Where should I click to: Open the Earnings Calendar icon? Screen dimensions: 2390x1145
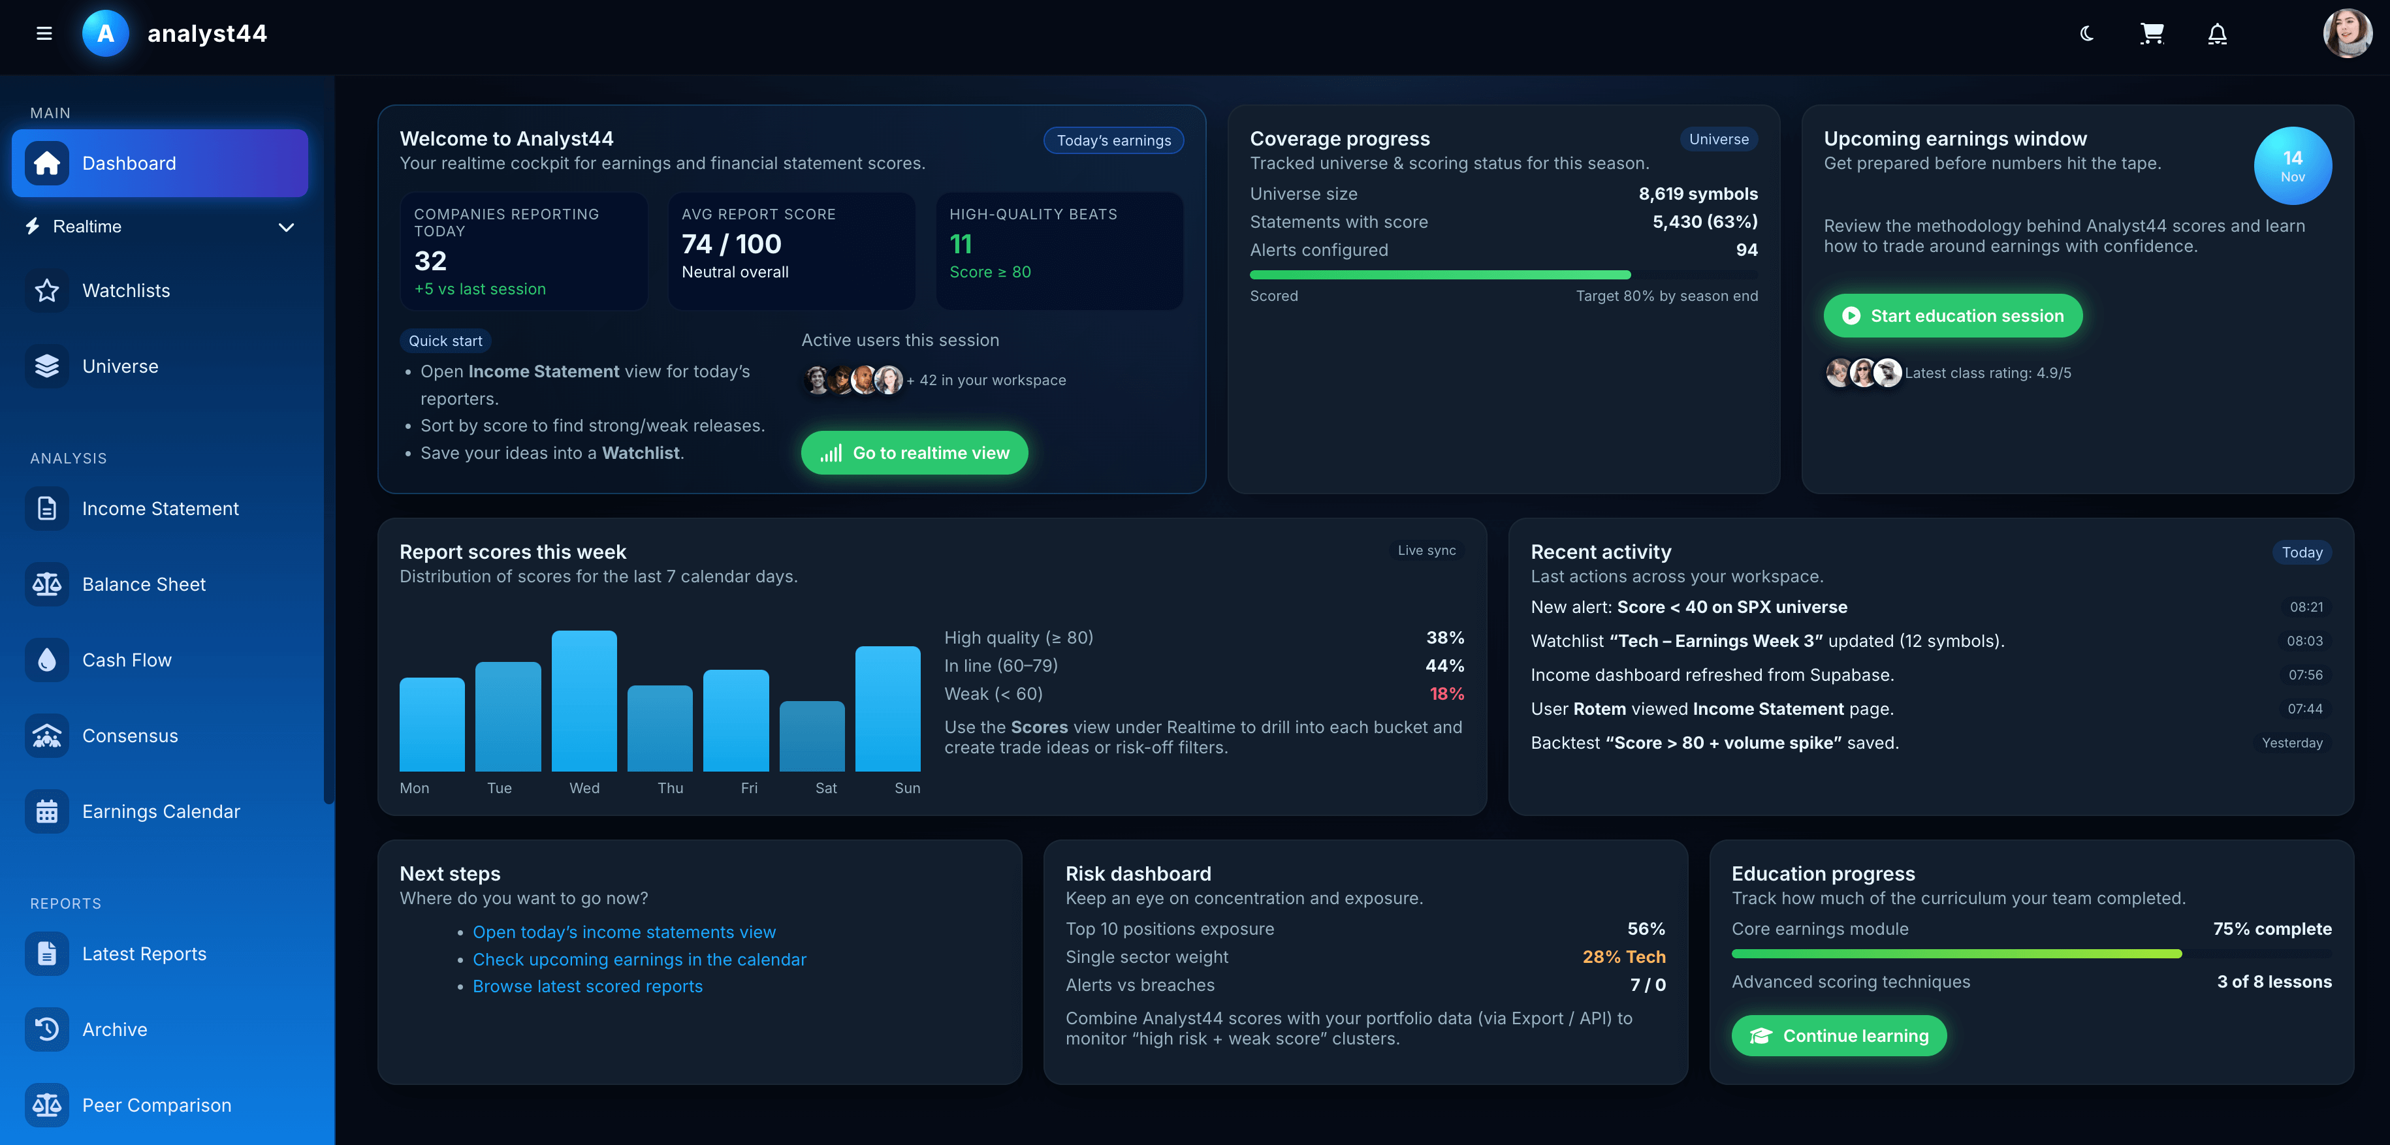46,810
